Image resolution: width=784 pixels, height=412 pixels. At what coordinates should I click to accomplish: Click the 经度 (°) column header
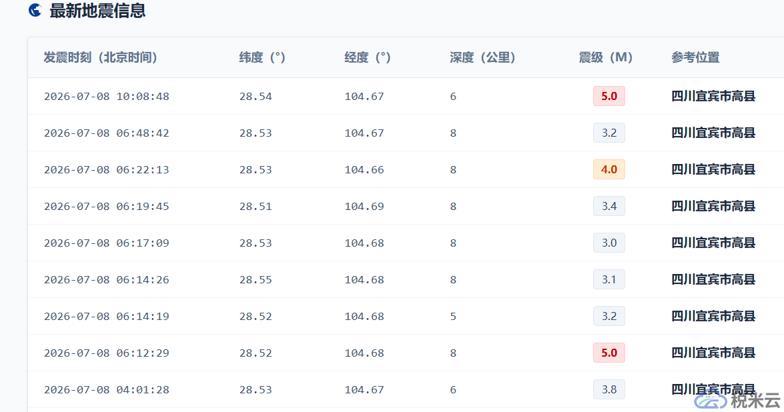pos(368,57)
